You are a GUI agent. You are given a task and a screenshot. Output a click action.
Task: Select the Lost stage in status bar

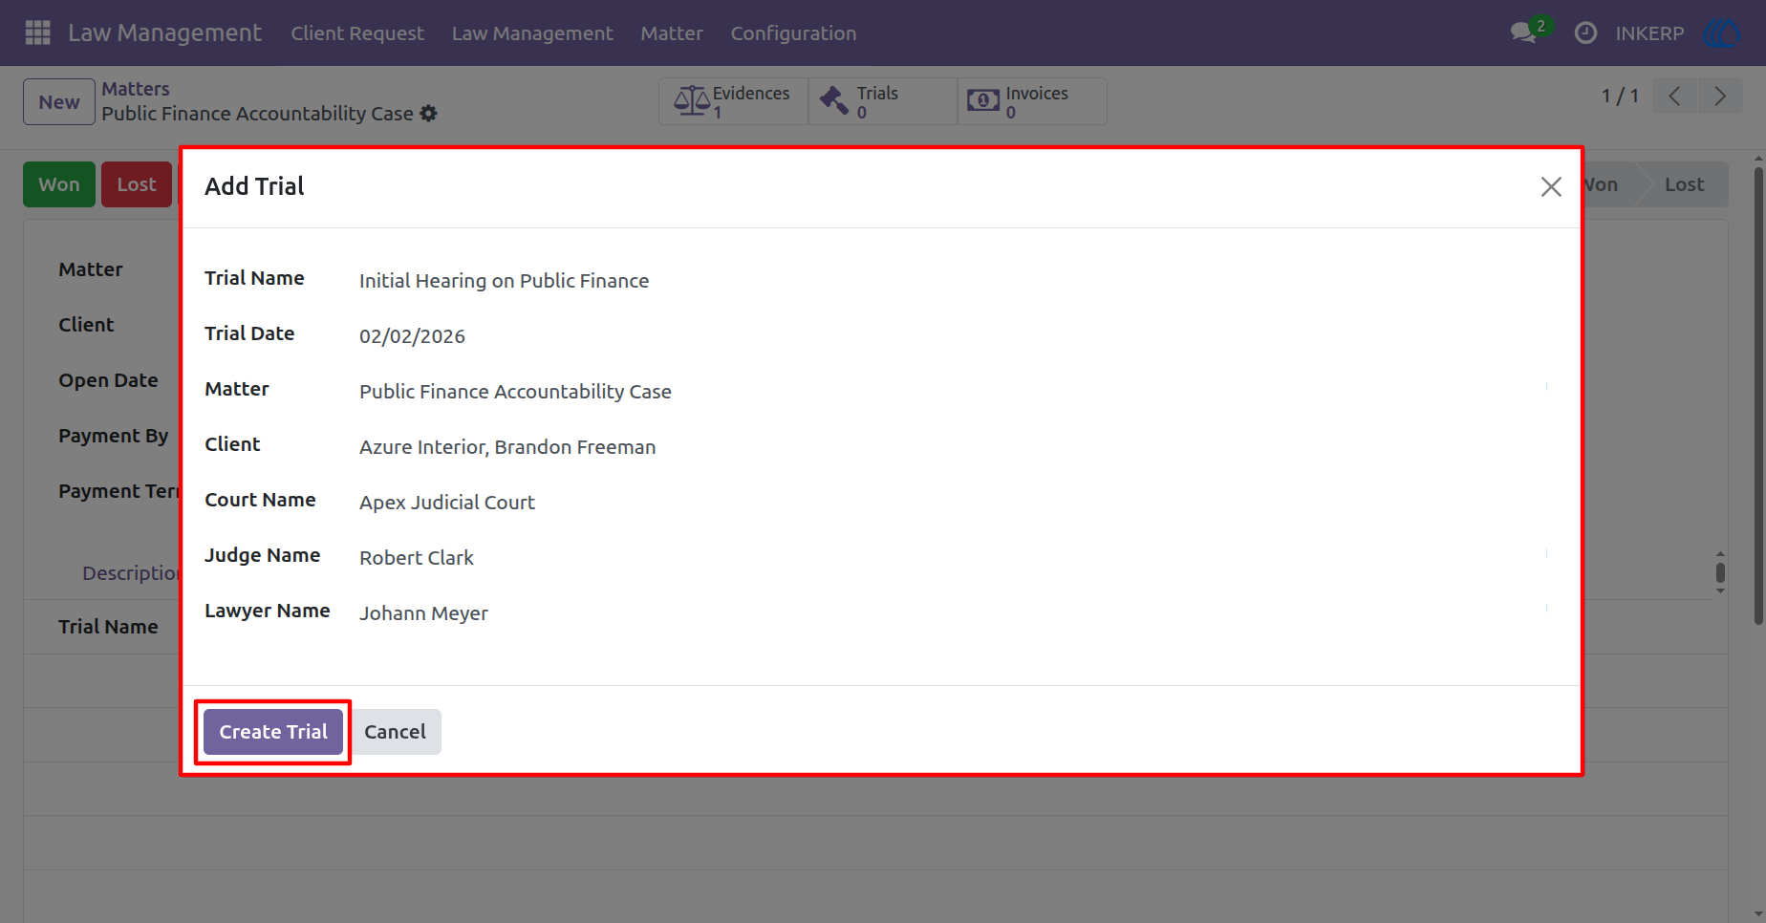[x=1684, y=184]
